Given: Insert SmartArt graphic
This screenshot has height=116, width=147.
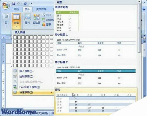Looking at the screenshot, I should pos(48,20).
